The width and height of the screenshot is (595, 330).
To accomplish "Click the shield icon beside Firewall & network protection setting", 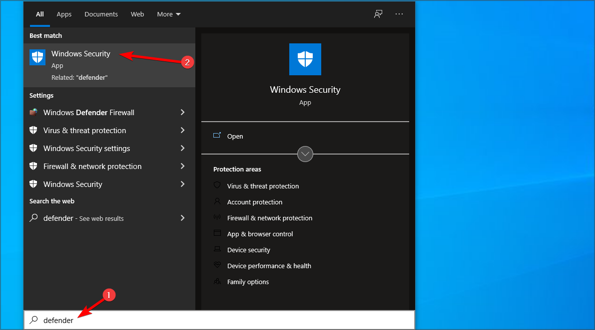I will (33, 166).
